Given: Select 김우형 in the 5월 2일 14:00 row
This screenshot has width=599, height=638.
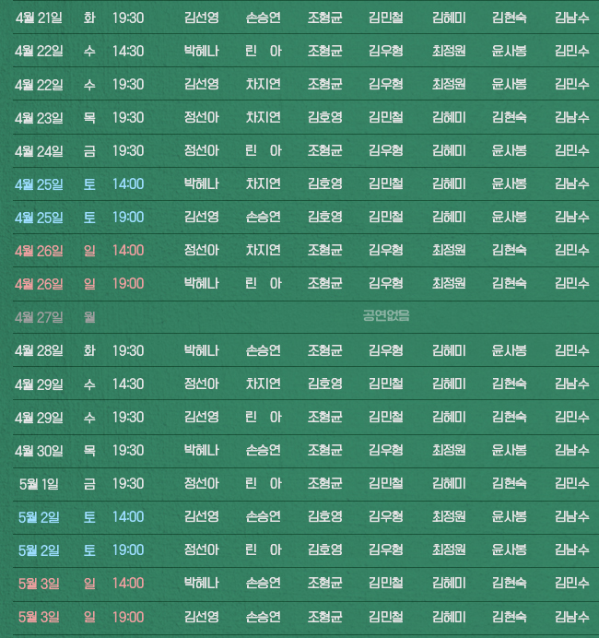Looking at the screenshot, I should click(385, 516).
